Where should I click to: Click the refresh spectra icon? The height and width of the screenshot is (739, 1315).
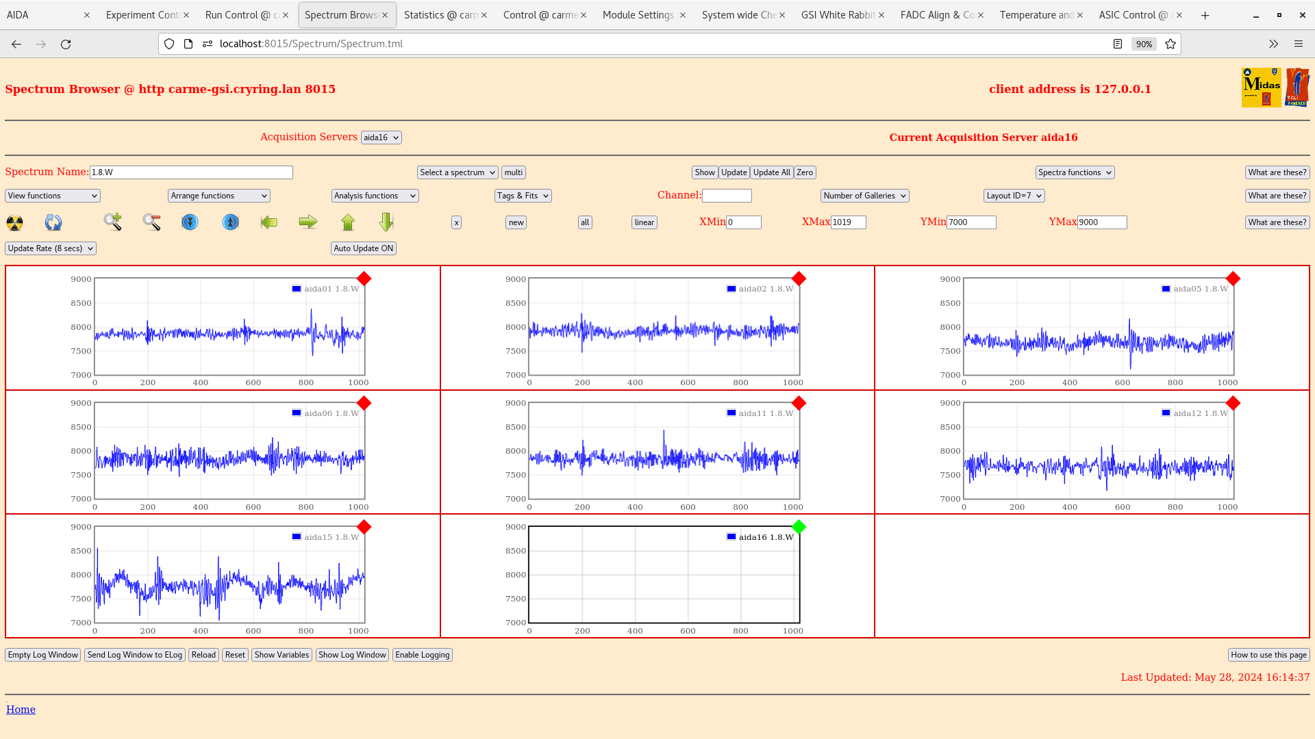[x=53, y=222]
